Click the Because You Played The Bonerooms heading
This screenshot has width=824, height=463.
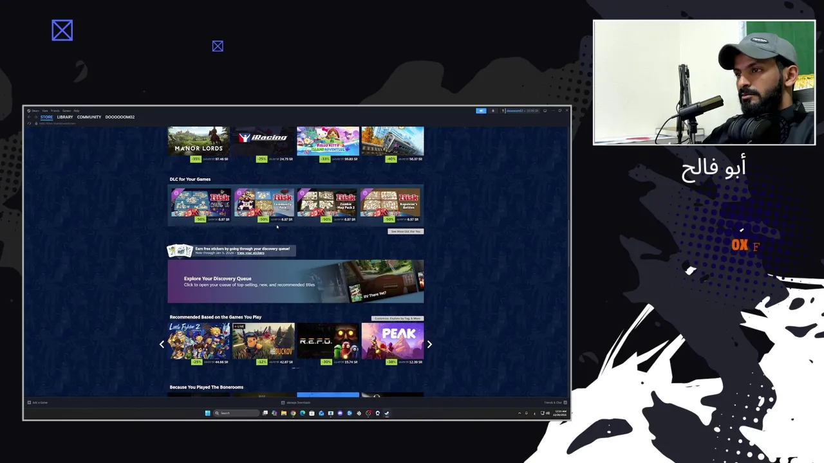point(207,387)
